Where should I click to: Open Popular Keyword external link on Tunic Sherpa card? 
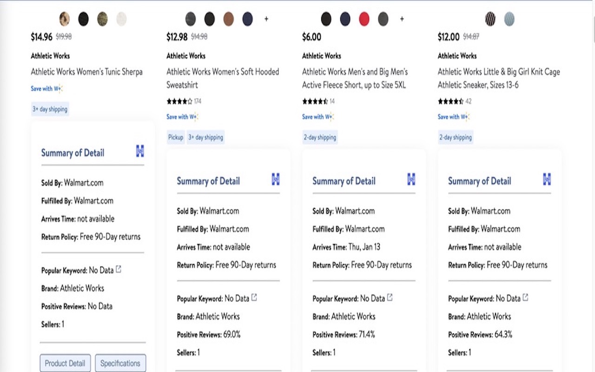pyautogui.click(x=119, y=269)
